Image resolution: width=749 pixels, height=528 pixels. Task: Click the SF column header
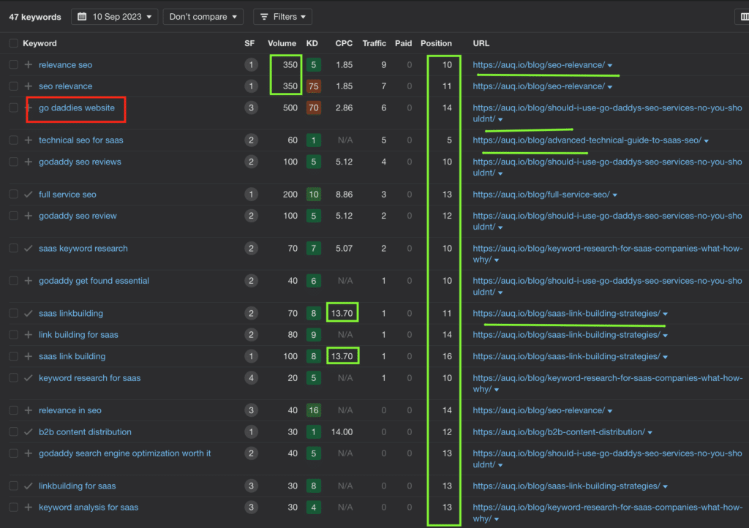[x=249, y=43]
